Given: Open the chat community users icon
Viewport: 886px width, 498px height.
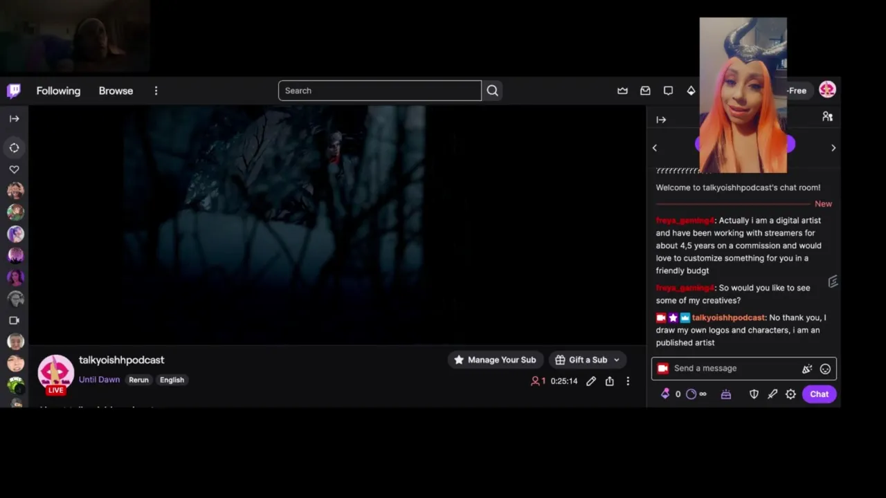Looking at the screenshot, I should pyautogui.click(x=827, y=117).
